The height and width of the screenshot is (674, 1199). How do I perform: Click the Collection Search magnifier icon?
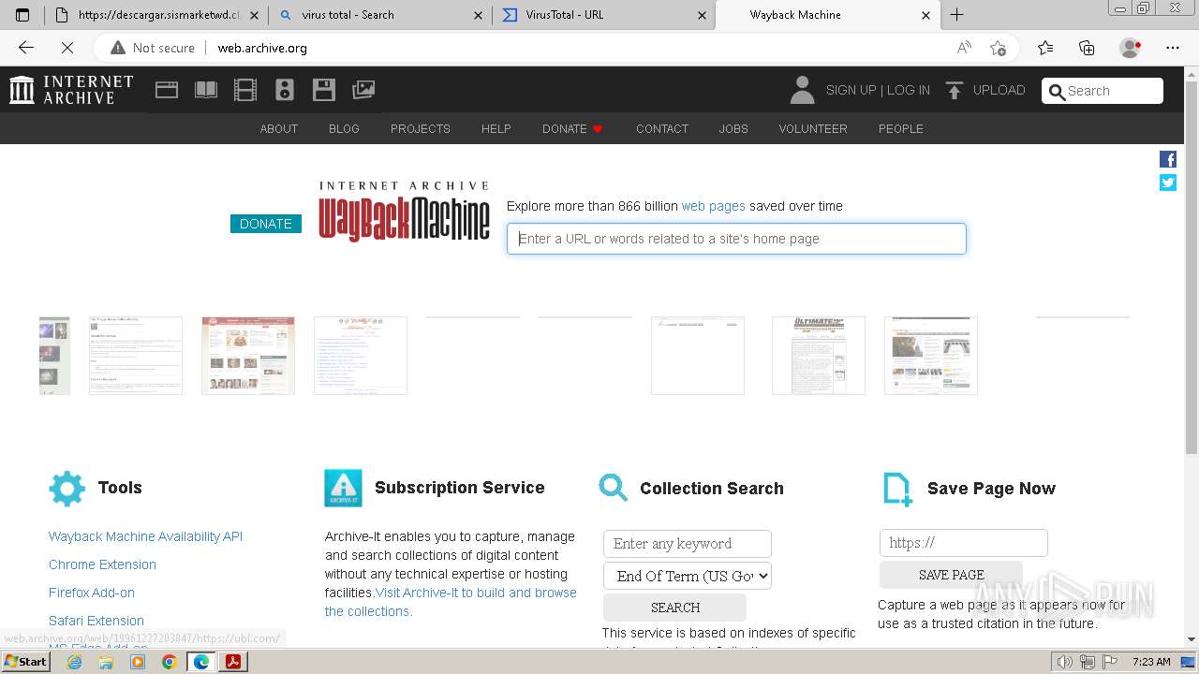point(613,488)
